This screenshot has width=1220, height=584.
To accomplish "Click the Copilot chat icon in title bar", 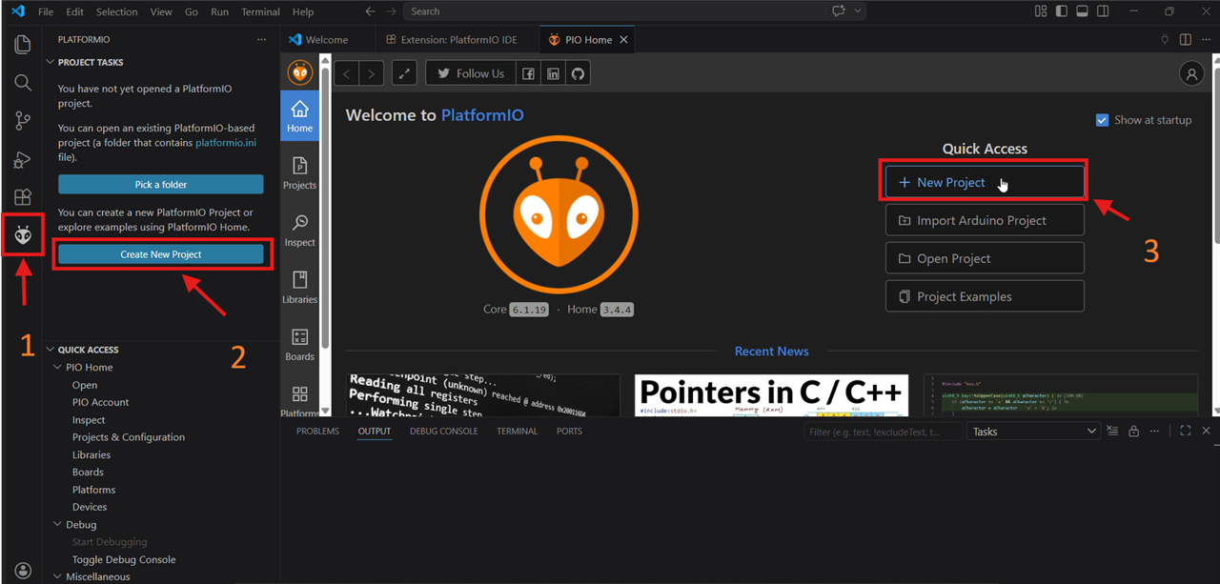I will point(839,11).
